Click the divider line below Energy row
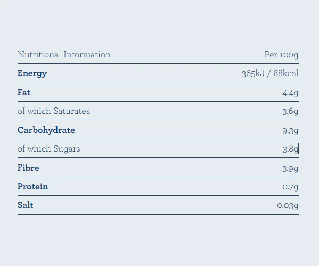Viewport: 319px width, 266px height. [158, 82]
